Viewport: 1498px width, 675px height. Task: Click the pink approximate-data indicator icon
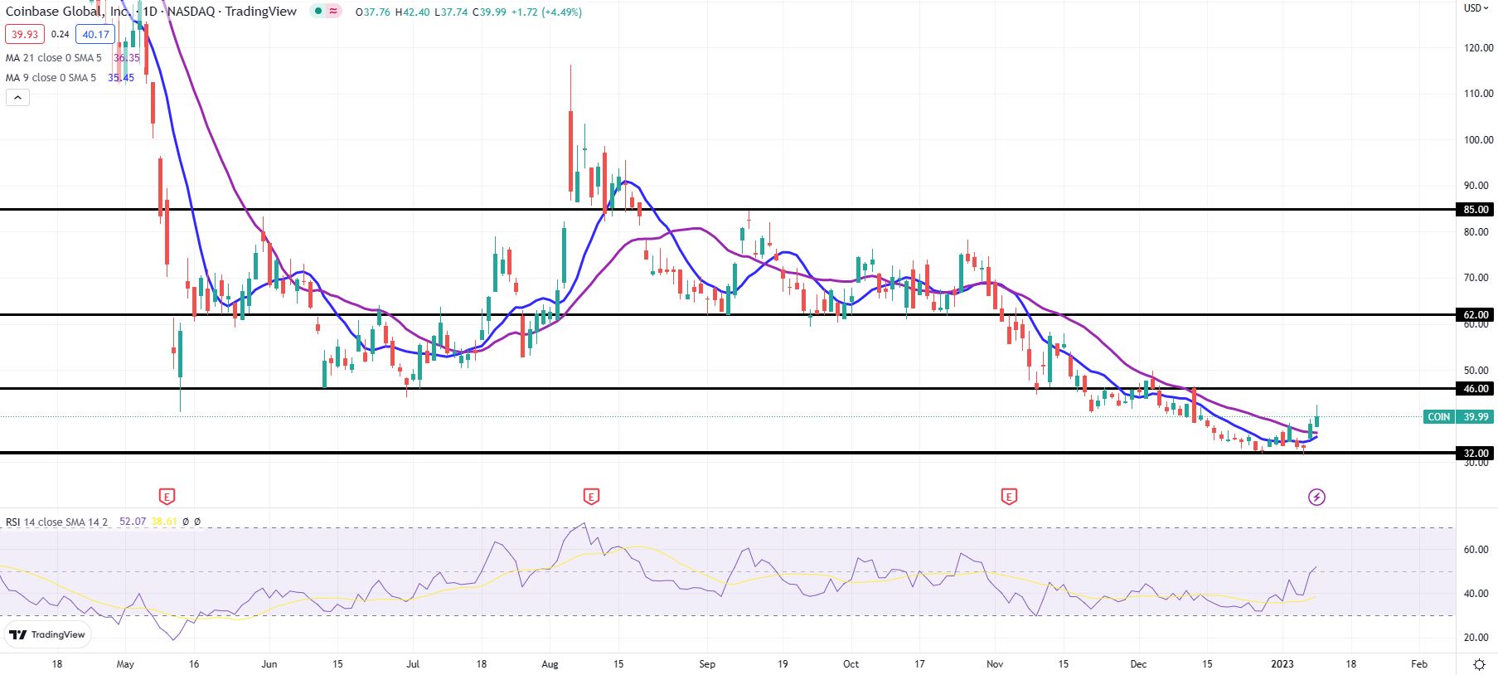333,12
